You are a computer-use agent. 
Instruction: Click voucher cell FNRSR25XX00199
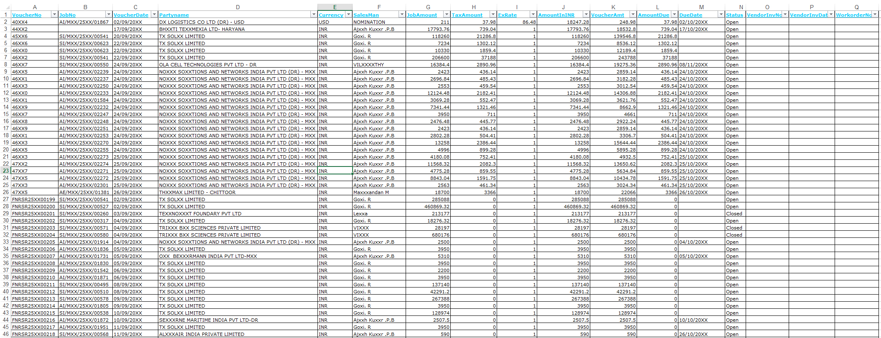coord(34,199)
